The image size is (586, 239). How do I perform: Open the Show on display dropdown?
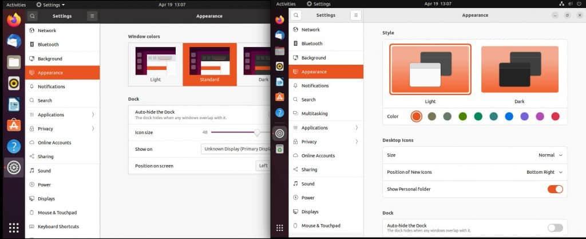point(235,149)
